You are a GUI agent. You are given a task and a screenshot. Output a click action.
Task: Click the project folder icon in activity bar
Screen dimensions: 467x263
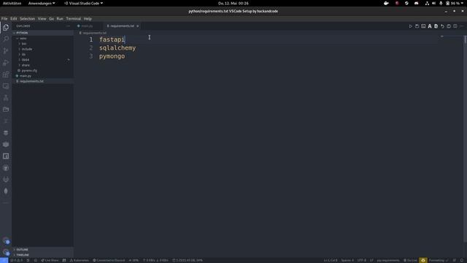click(6, 110)
